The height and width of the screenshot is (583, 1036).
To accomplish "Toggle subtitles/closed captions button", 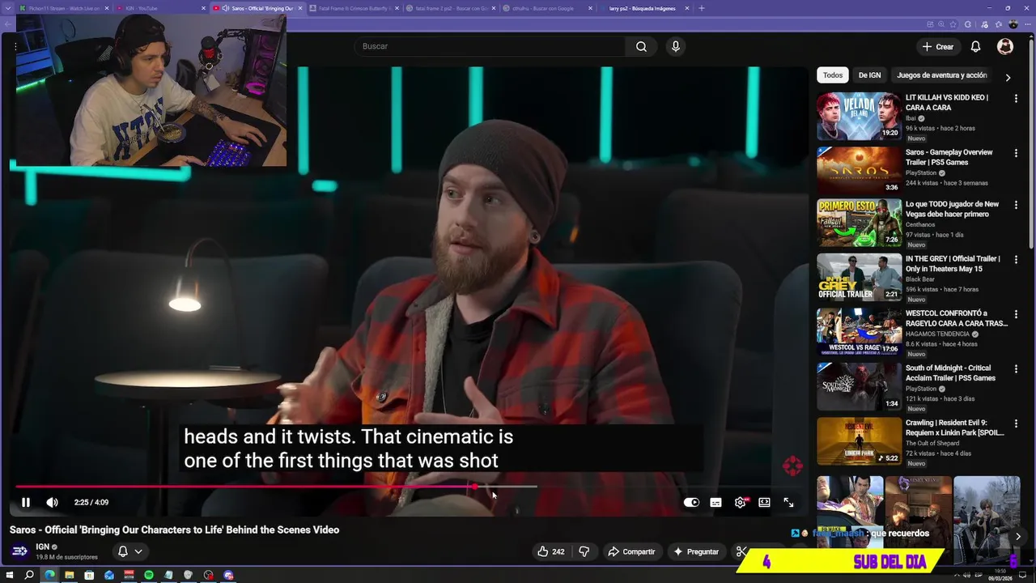I will [715, 502].
